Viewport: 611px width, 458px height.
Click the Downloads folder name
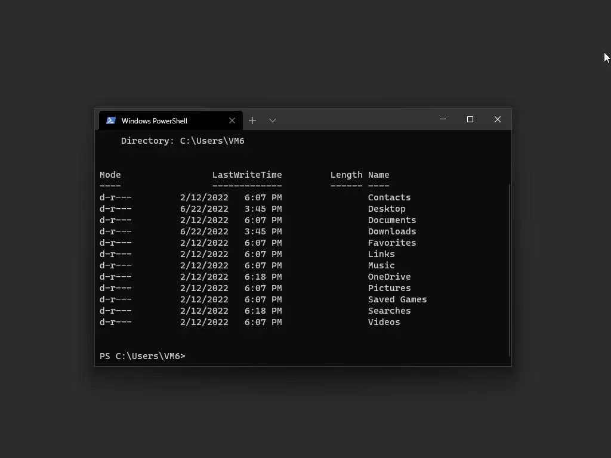pyautogui.click(x=392, y=231)
